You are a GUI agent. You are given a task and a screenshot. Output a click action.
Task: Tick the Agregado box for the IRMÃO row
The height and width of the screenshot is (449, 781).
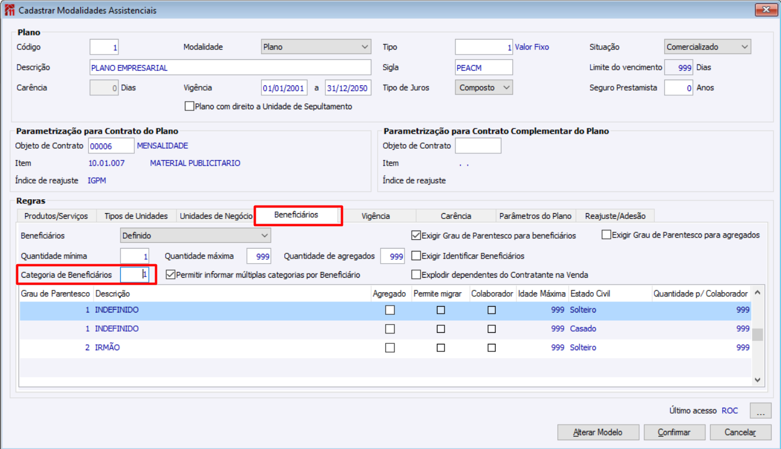coord(390,347)
